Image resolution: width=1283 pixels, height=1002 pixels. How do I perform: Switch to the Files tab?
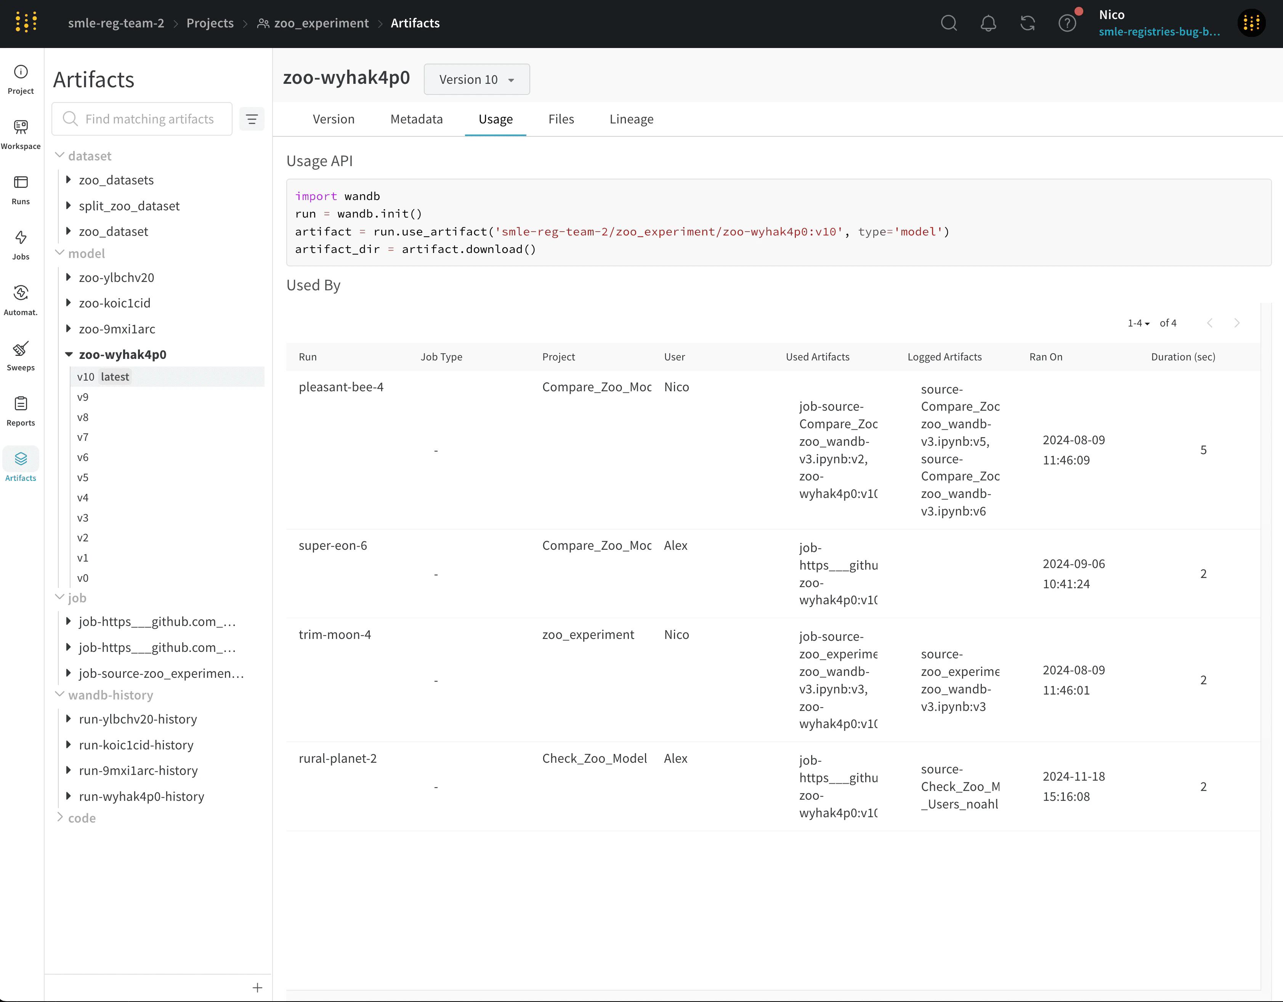(560, 119)
